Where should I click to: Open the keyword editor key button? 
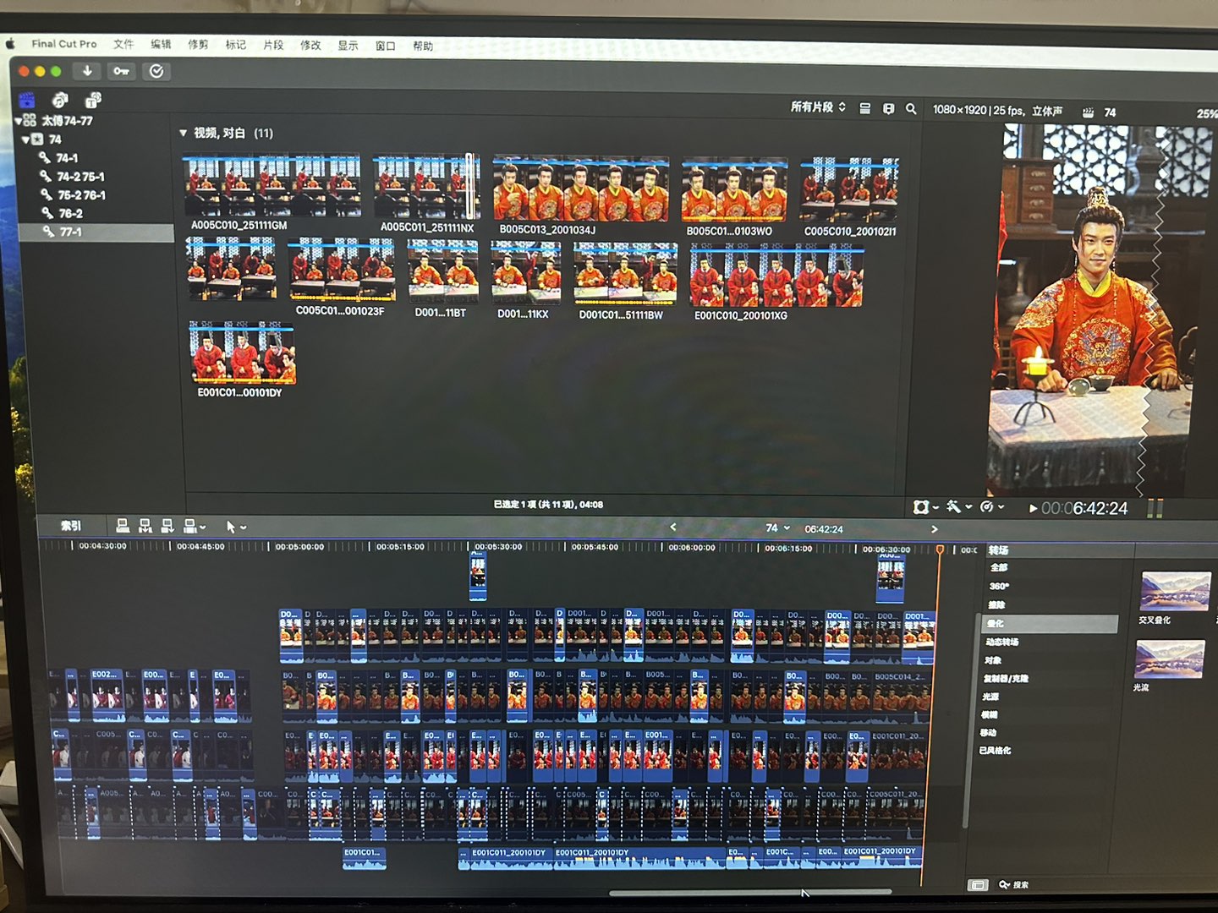point(121,71)
